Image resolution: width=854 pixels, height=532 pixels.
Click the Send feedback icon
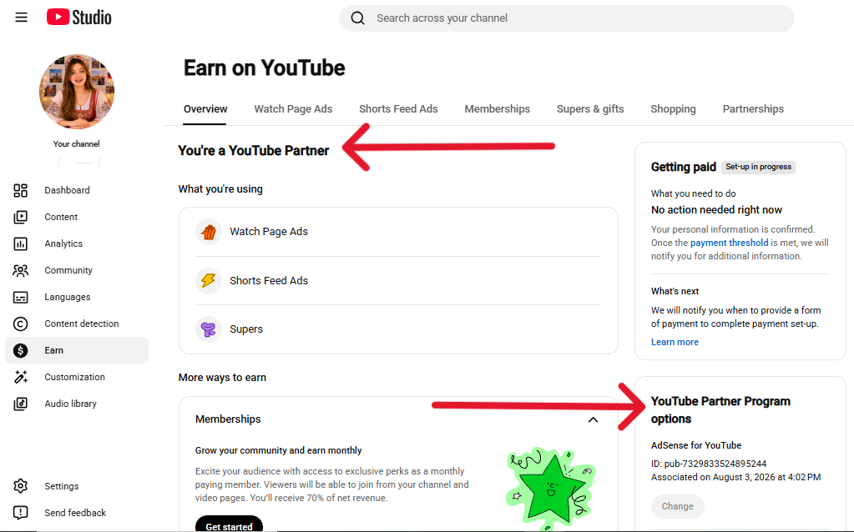(21, 513)
